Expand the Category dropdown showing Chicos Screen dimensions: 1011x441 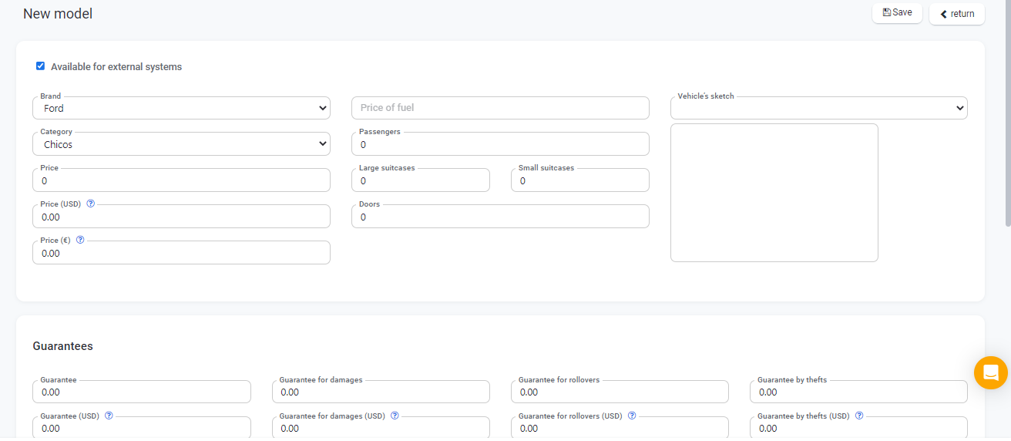tap(181, 144)
